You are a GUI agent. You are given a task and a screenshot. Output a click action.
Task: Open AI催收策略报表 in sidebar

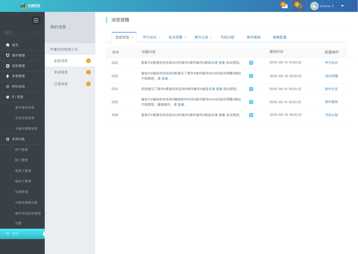point(26,129)
